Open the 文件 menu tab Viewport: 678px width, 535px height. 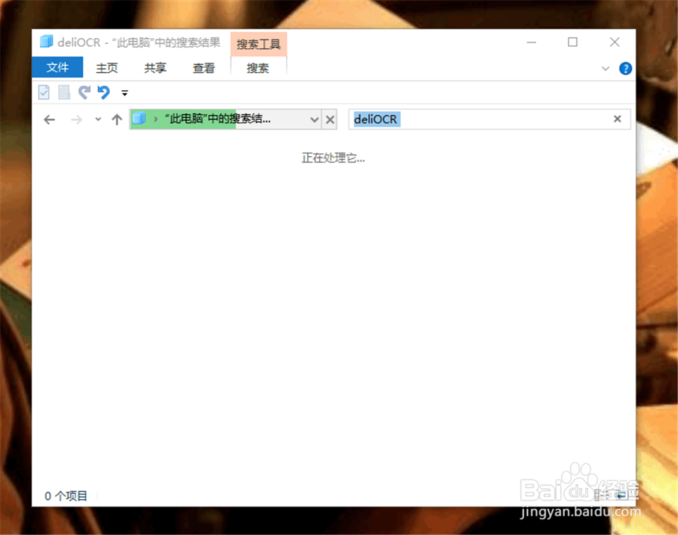coord(57,68)
